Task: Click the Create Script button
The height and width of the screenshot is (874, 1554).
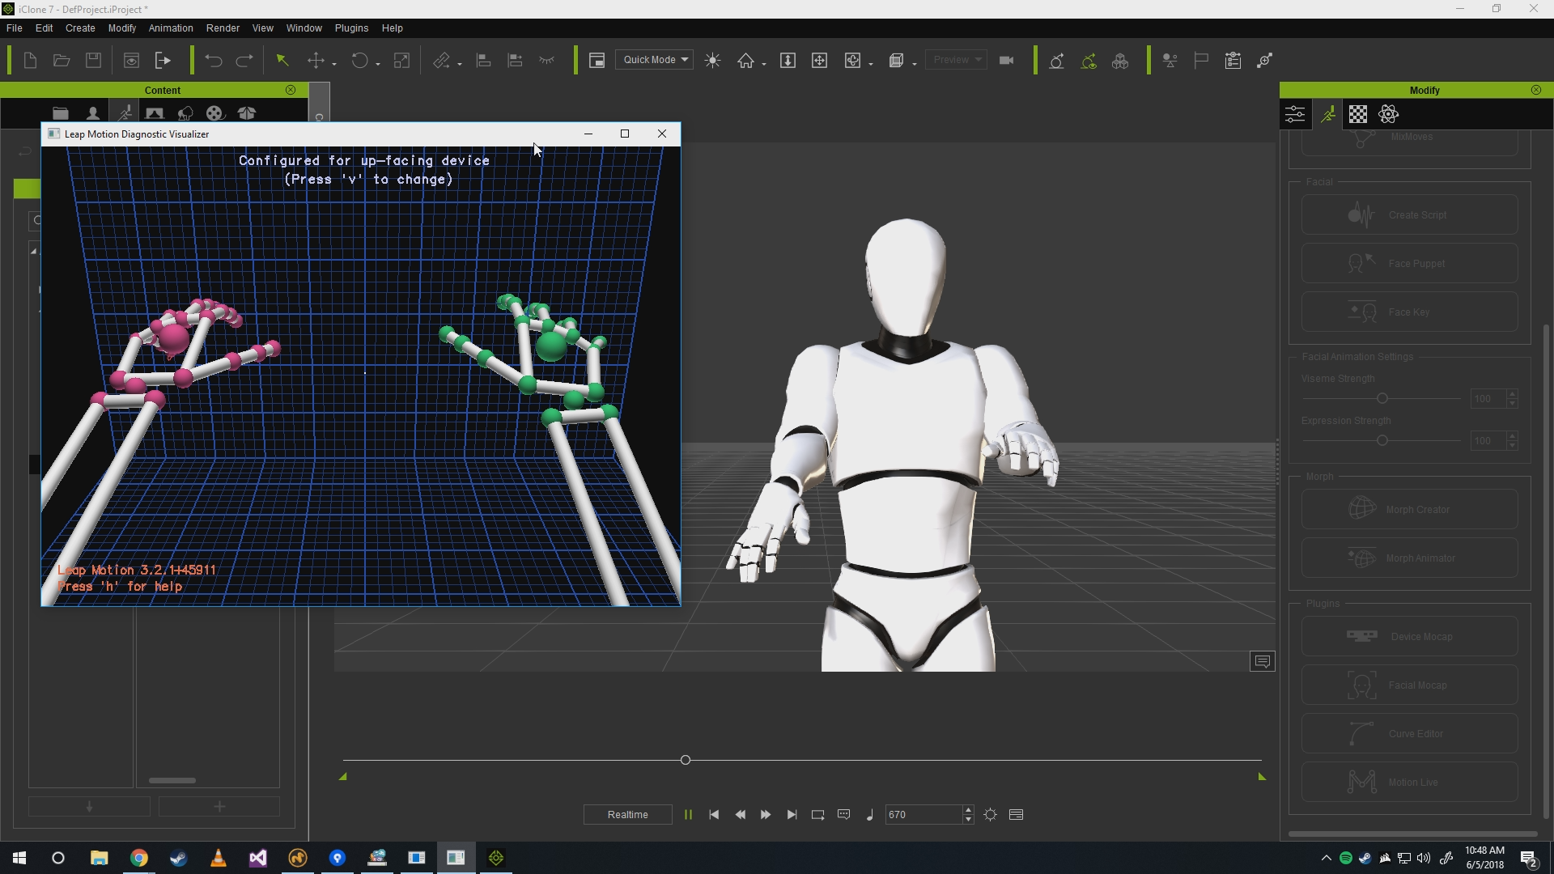Action: 1409,215
